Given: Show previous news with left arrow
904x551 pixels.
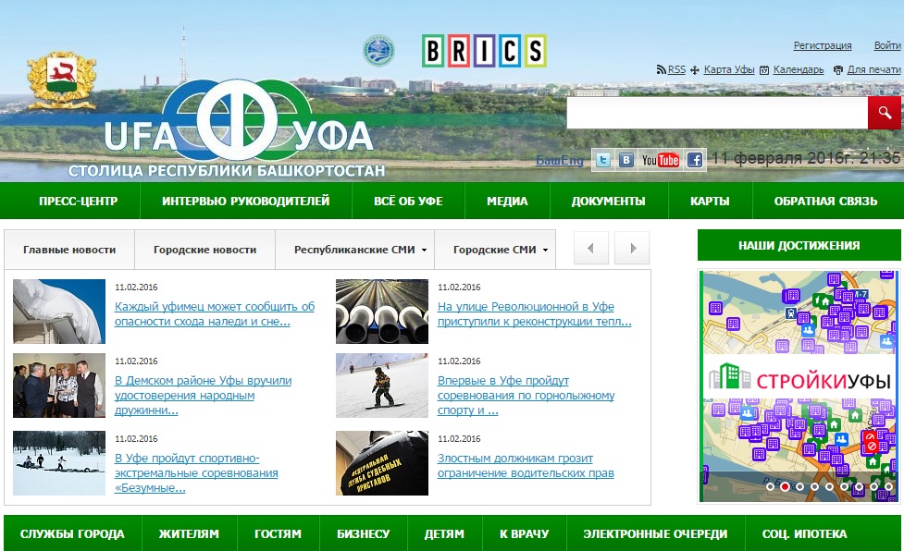Looking at the screenshot, I should coord(591,248).
